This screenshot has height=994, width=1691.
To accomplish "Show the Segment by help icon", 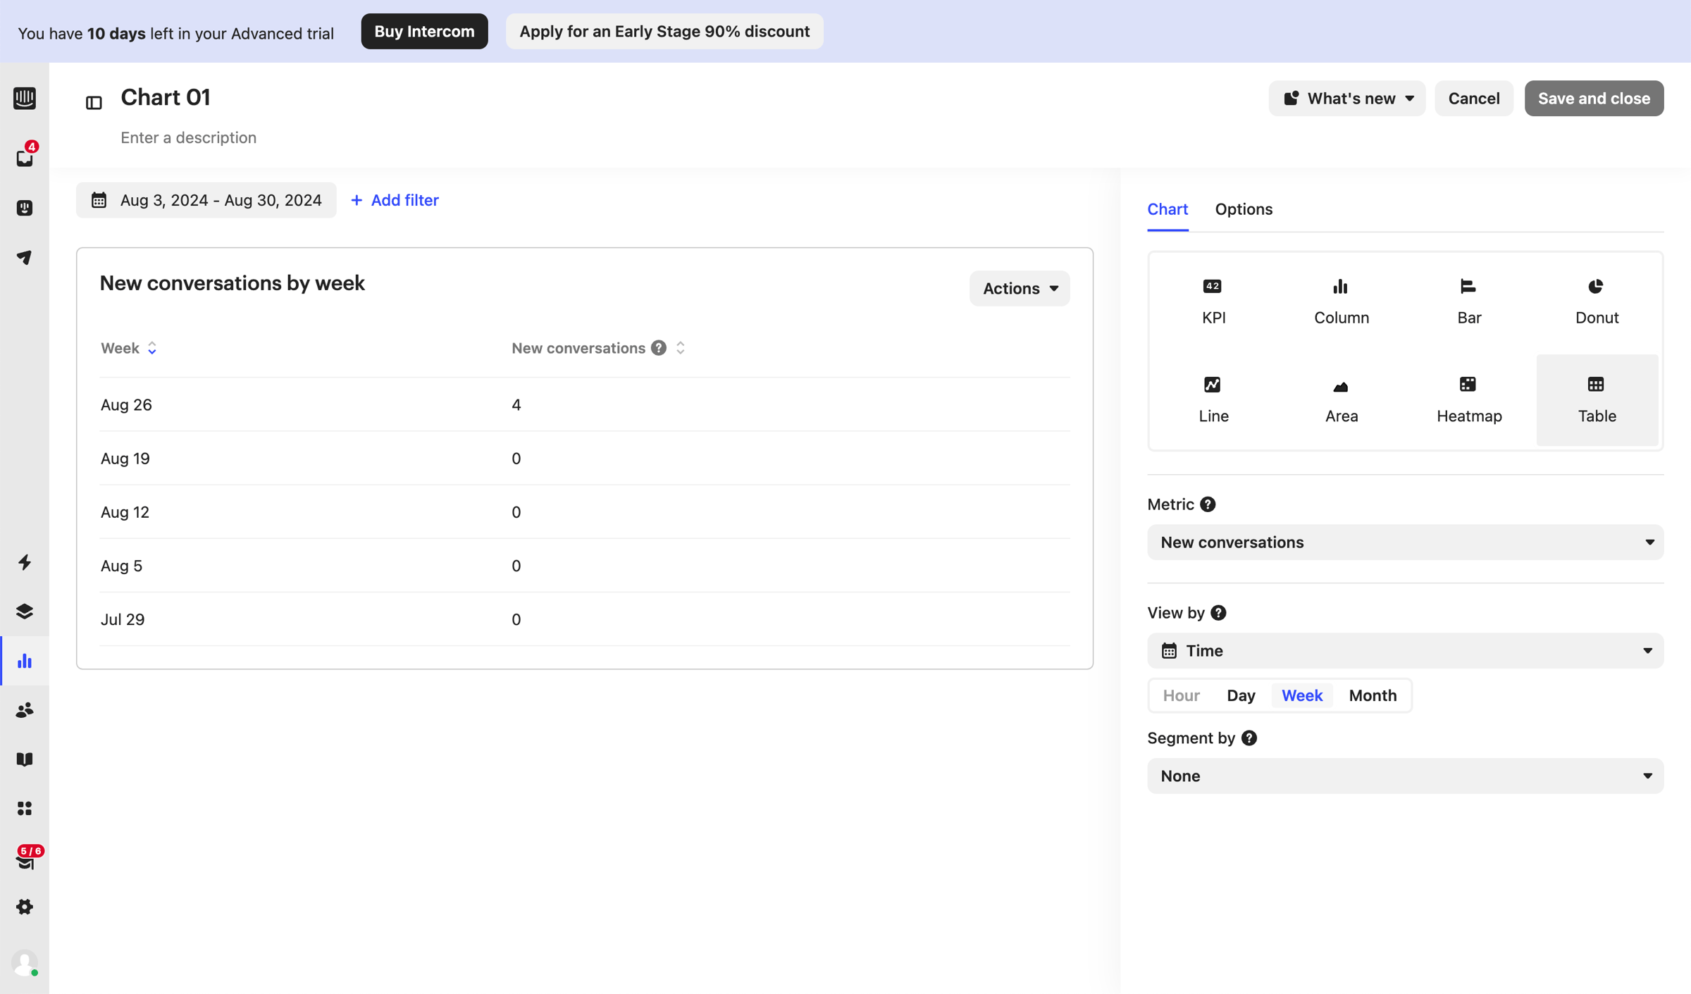I will [x=1249, y=738].
